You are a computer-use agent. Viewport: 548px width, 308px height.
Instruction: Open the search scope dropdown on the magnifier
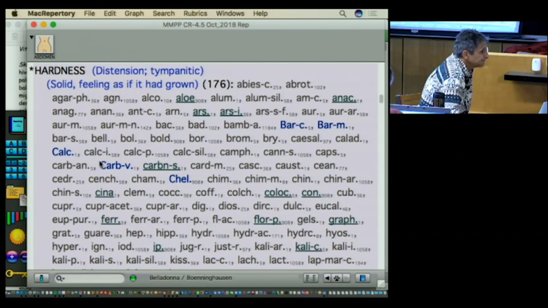tap(61, 278)
